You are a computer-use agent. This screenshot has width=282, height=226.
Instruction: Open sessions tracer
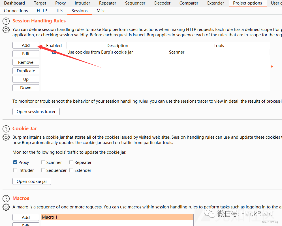pyautogui.click(x=36, y=112)
